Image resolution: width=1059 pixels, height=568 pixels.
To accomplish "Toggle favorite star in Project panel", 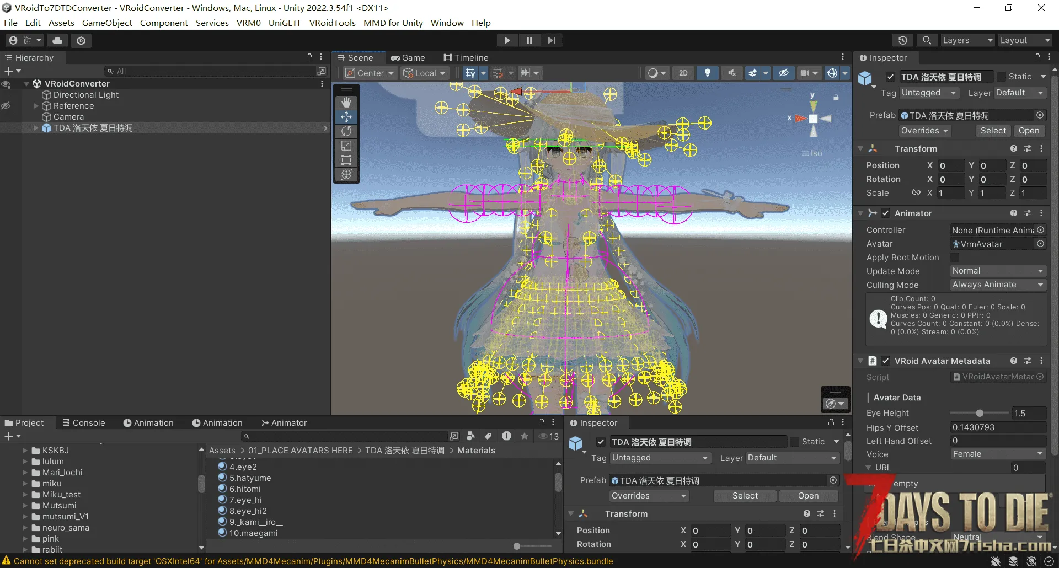I will 525,436.
